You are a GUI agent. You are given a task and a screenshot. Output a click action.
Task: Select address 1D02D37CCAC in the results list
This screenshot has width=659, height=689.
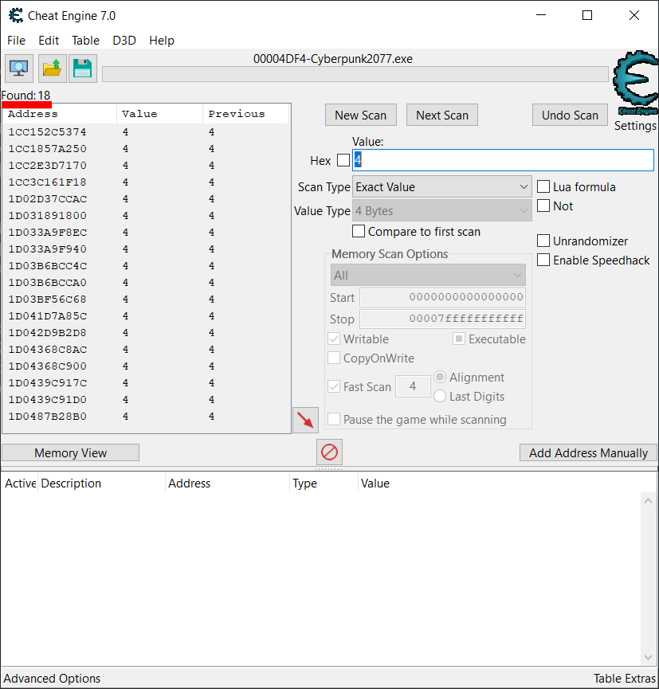(x=48, y=199)
